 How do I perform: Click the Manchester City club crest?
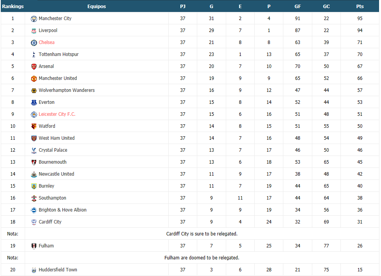click(34, 19)
